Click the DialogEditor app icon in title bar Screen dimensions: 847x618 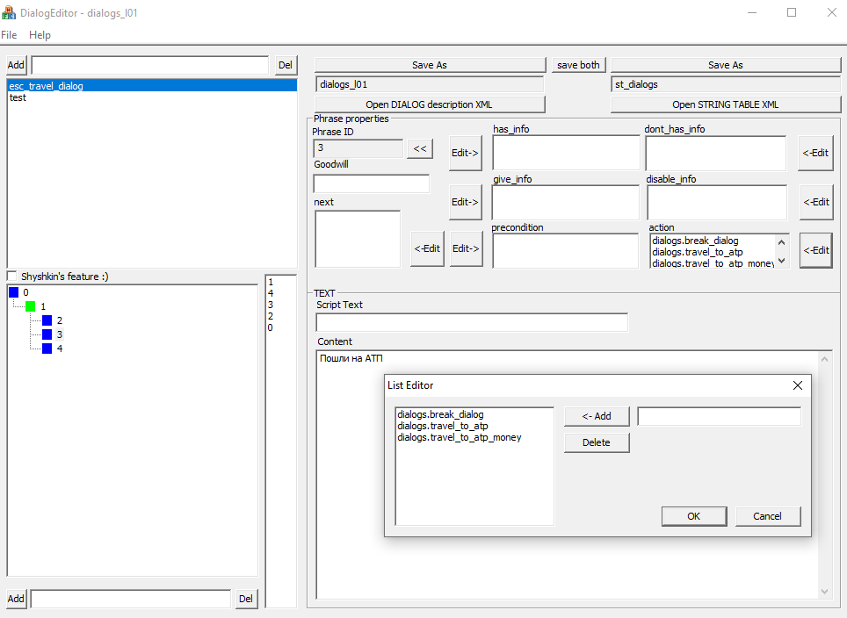click(9, 13)
